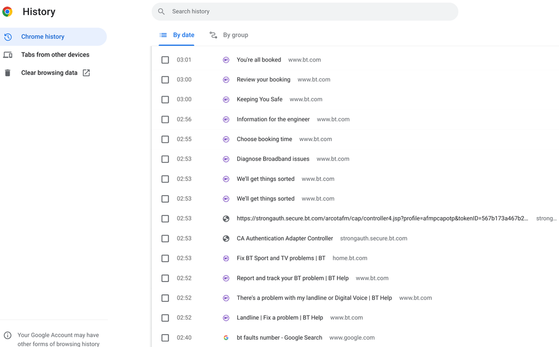Viewport: 559px width, 347px height.
Task: Open Tabs from other devices
Action: pos(55,55)
